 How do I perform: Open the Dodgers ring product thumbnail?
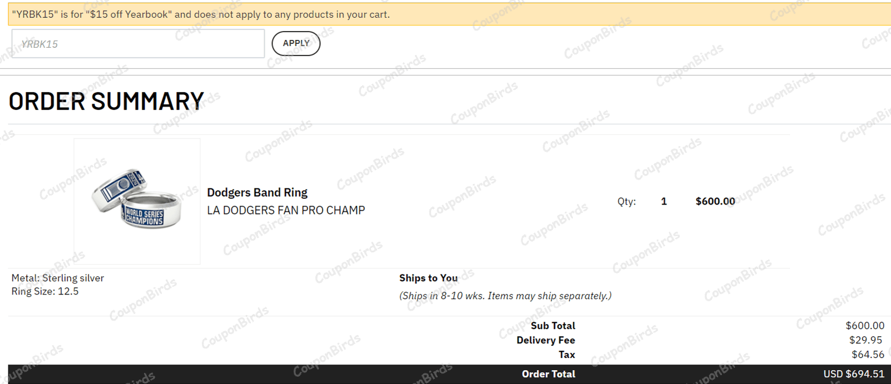click(137, 201)
